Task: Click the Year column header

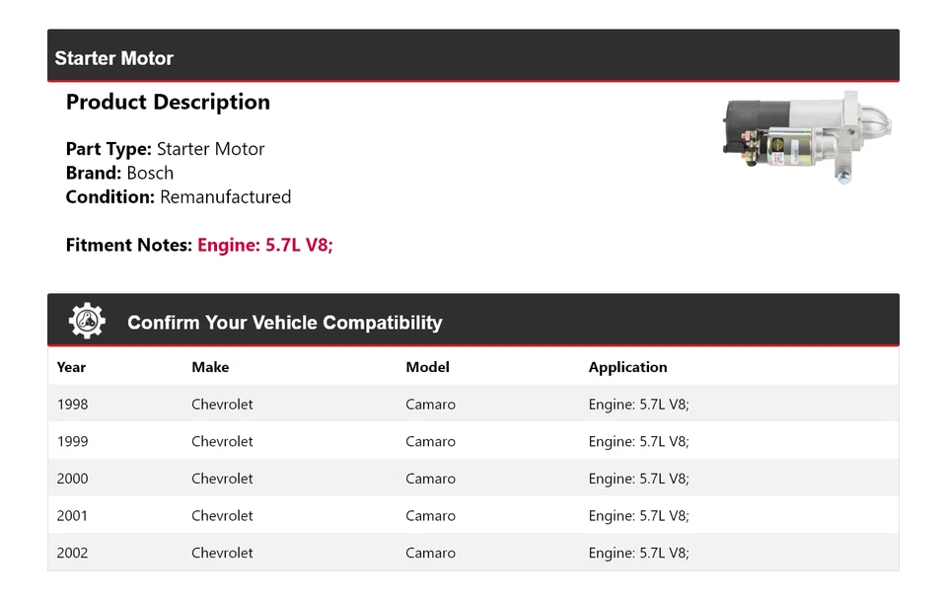Action: [71, 367]
